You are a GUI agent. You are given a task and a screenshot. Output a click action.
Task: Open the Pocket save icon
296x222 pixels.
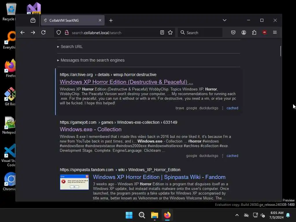point(233,32)
